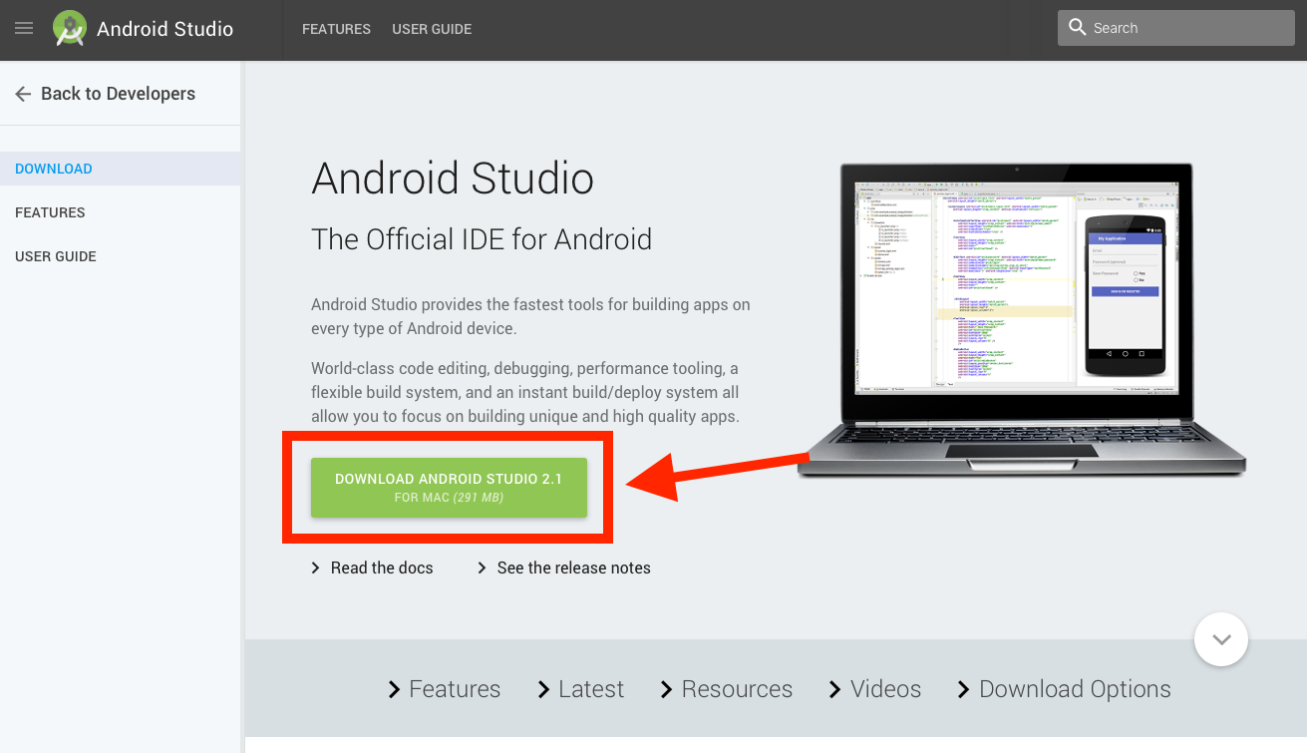Click the Download Android Studio 2.1 button
The image size is (1307, 753).
click(449, 488)
